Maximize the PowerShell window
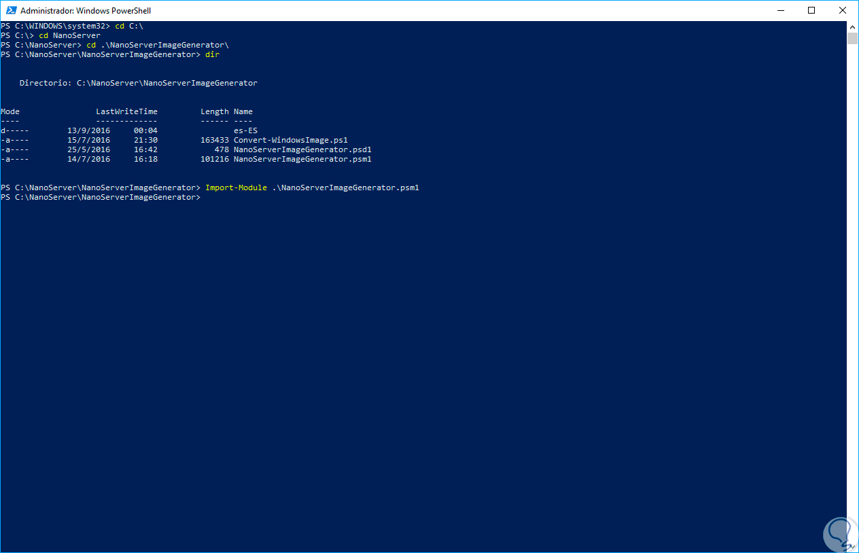This screenshot has width=859, height=553. pyautogui.click(x=811, y=10)
